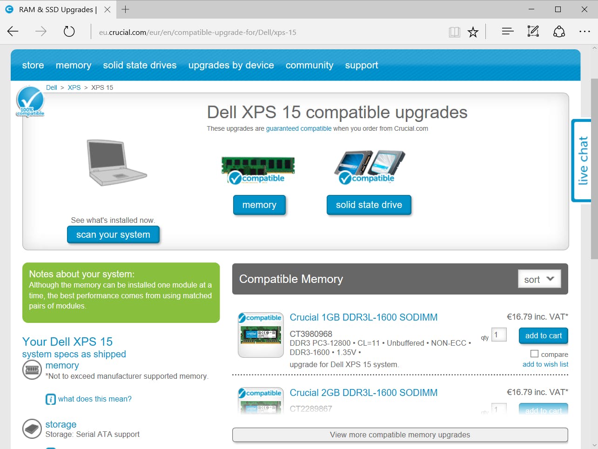
Task: Open the Share icon in the toolbar
Action: click(559, 31)
